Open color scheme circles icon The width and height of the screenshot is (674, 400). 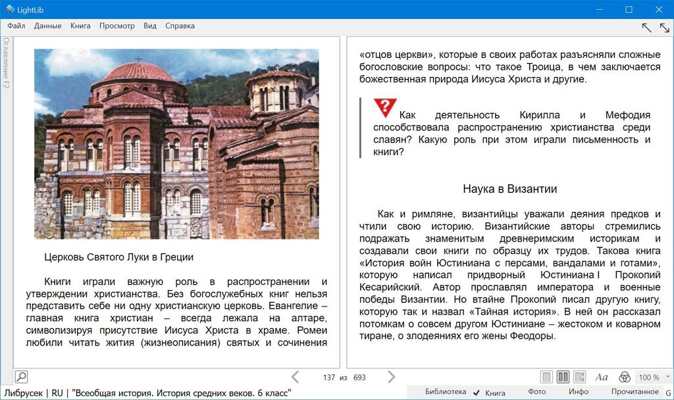click(625, 377)
